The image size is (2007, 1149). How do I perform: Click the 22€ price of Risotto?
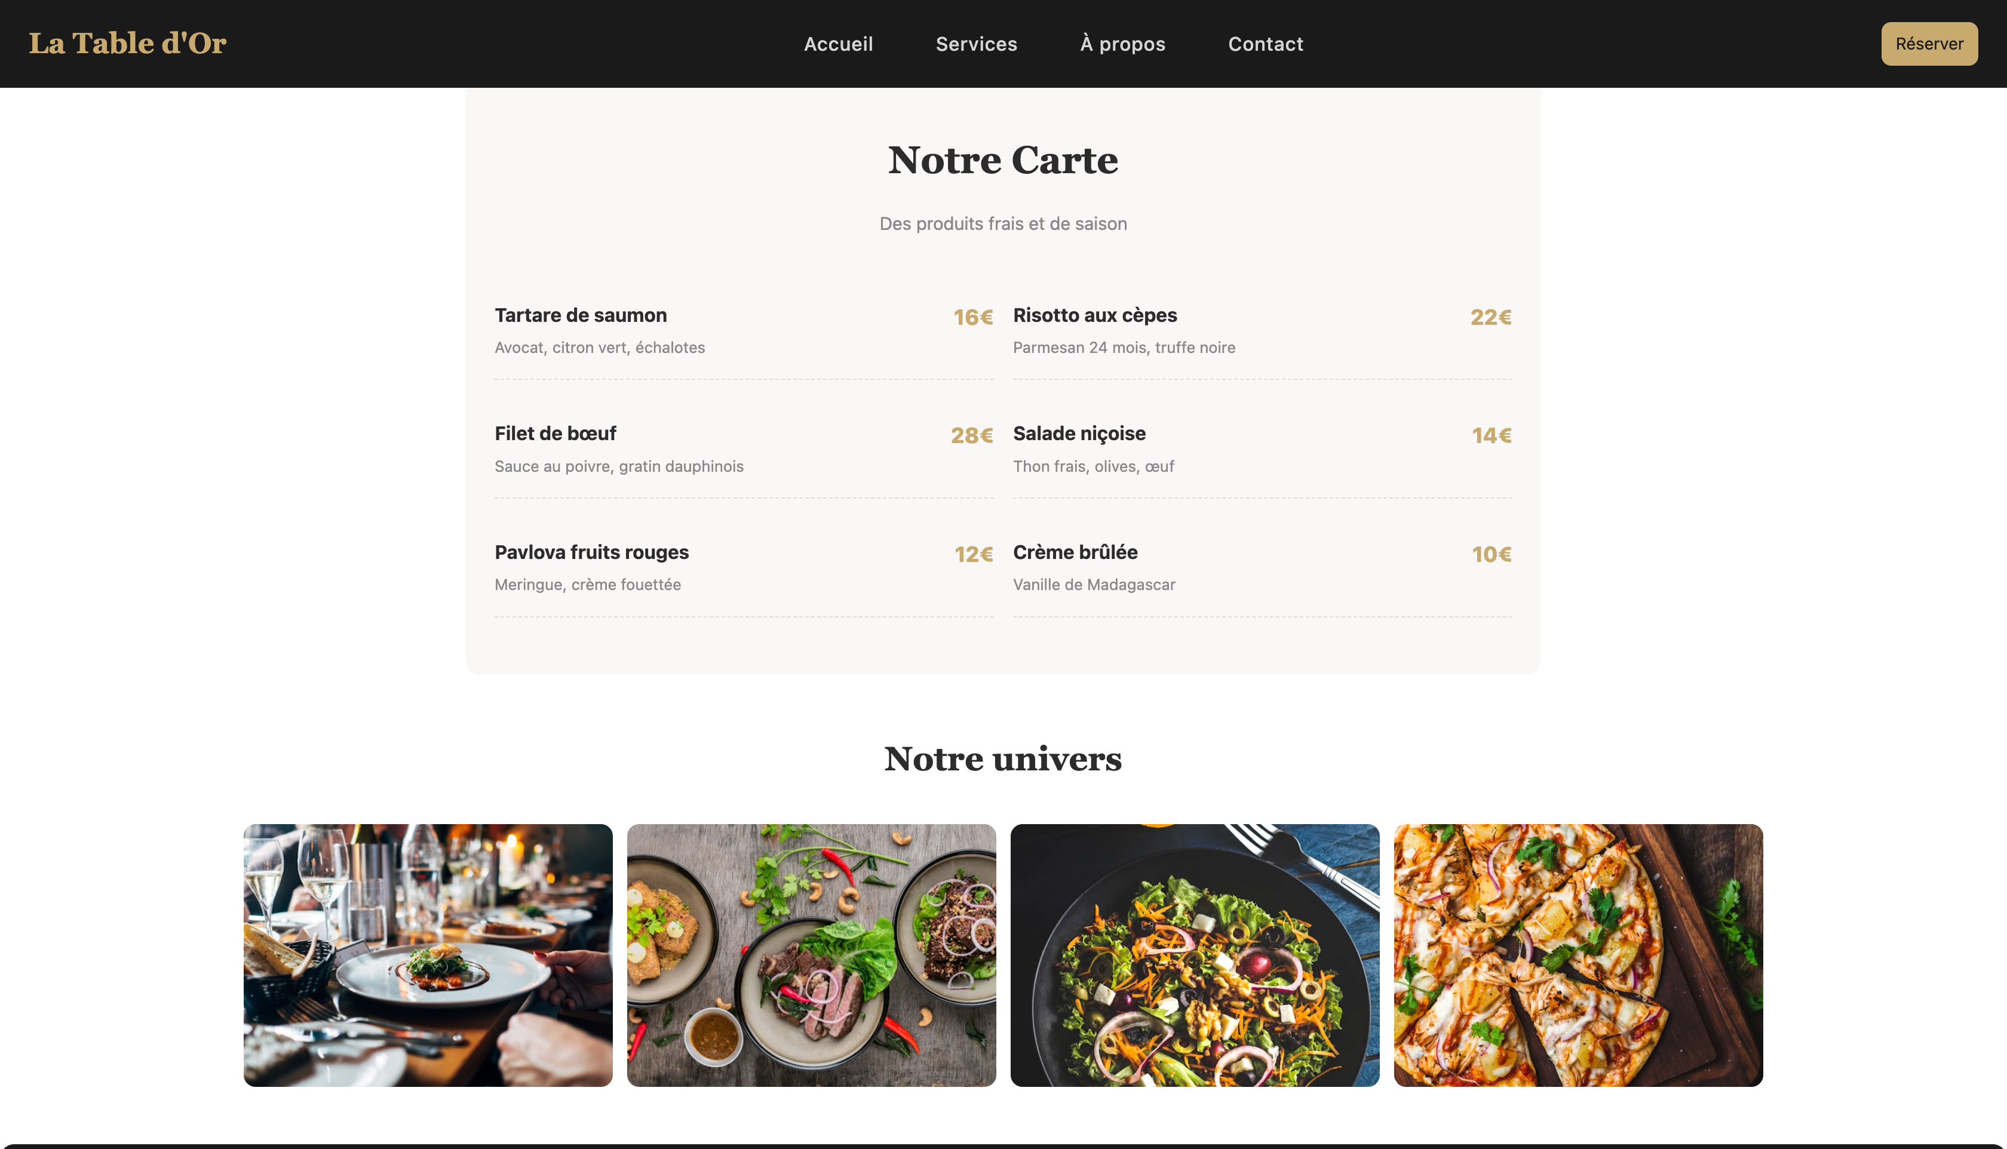(x=1491, y=317)
